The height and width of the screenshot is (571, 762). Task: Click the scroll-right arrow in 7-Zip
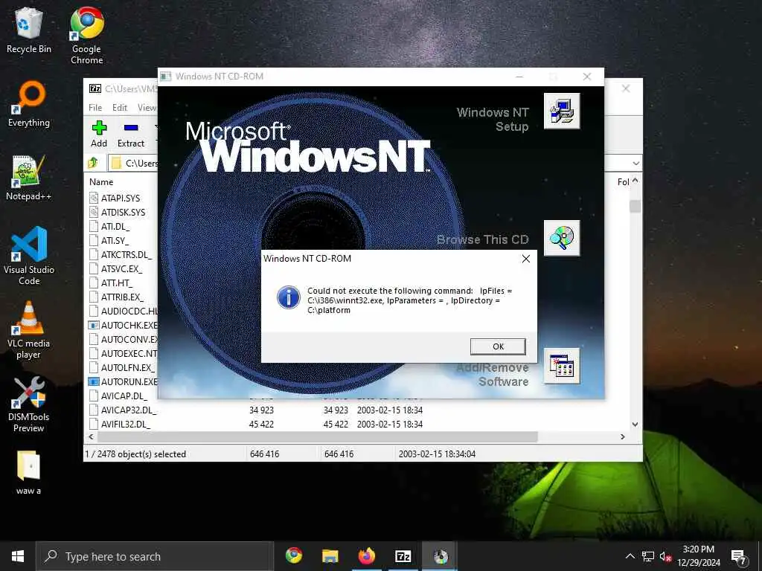point(623,436)
